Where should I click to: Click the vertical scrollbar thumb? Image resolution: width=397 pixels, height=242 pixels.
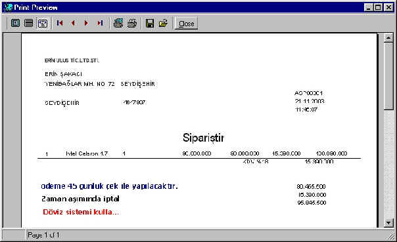coord(388,76)
